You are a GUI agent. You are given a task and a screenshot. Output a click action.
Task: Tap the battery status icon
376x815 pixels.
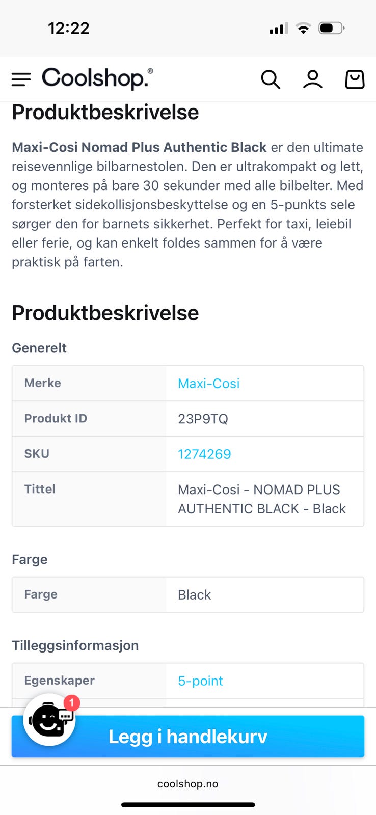(331, 29)
